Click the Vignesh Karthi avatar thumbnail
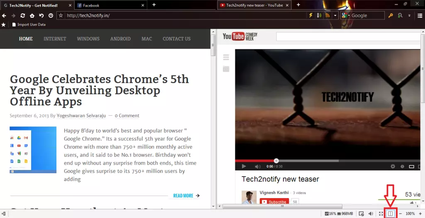The width and height of the screenshot is (425, 218). coord(249,197)
